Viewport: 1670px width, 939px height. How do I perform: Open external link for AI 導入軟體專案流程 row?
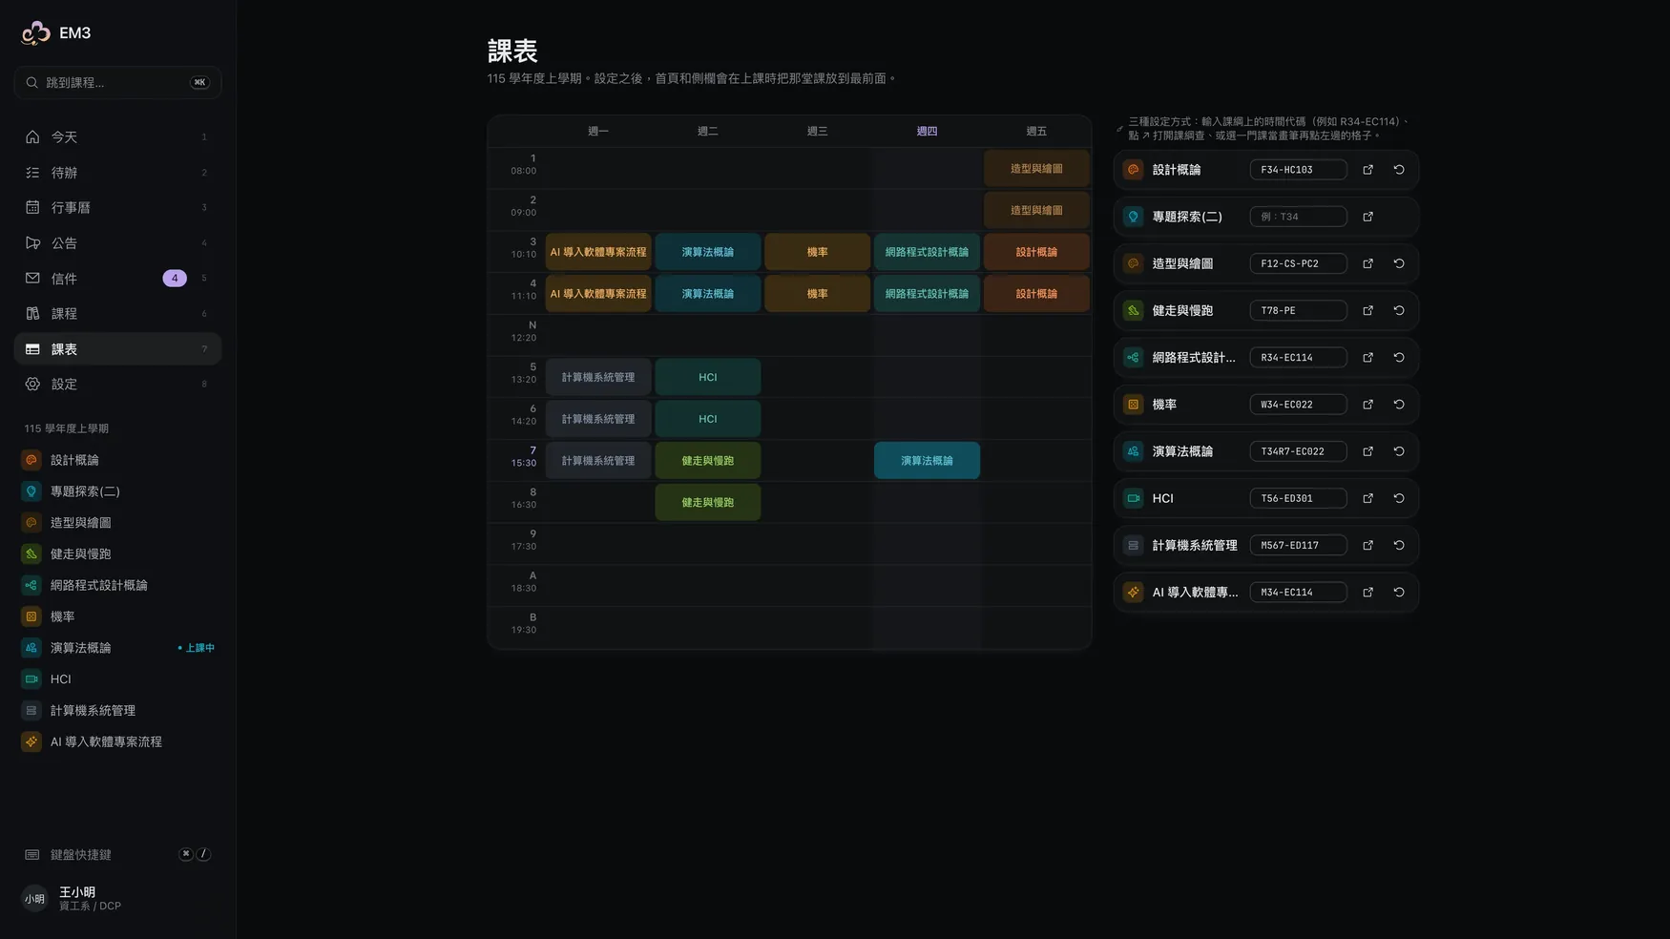click(1367, 592)
